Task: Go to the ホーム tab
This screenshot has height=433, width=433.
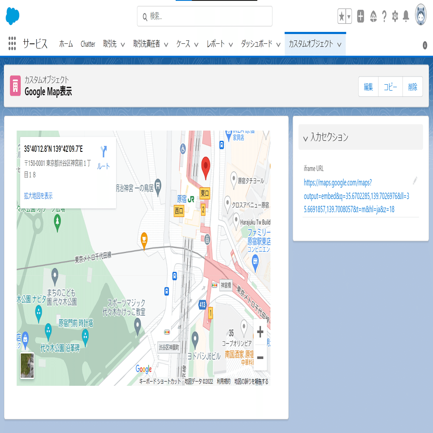Action: 66,44
